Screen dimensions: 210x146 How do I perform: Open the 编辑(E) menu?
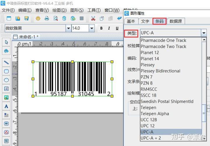(25, 10)
